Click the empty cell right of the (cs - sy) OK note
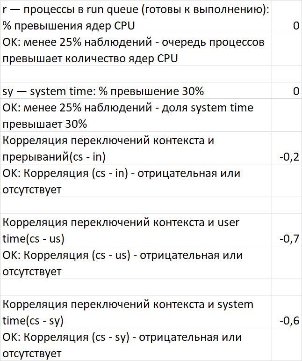Screen dimensions: 302x361 [x=288, y=344]
